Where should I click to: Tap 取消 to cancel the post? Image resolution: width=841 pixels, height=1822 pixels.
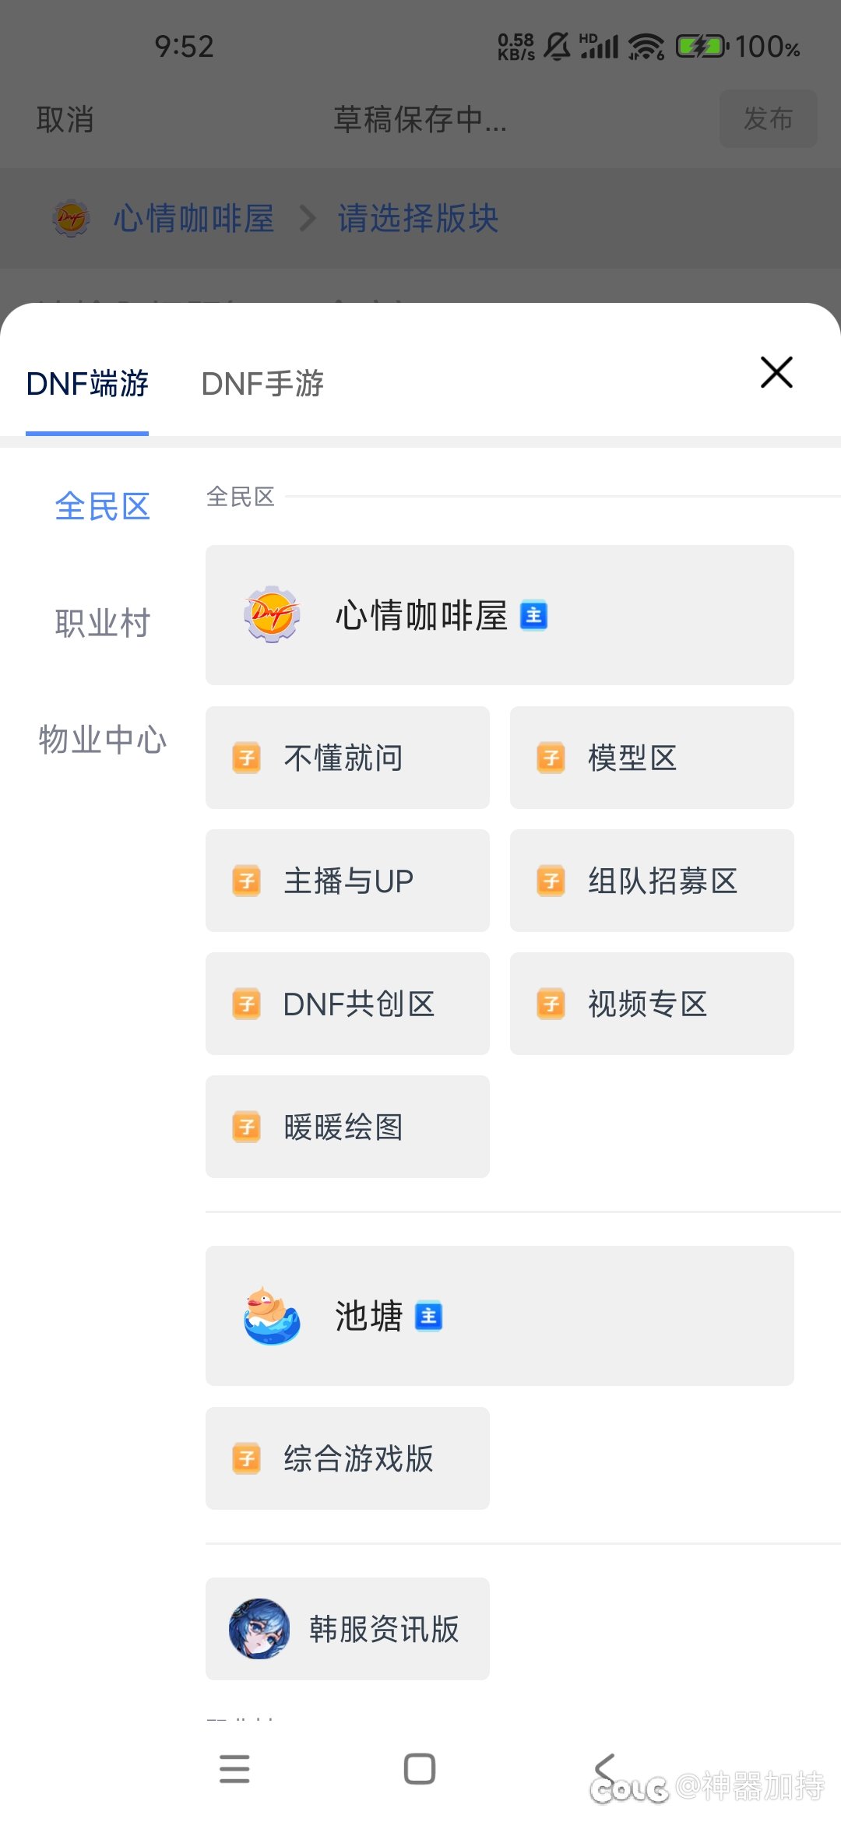click(65, 120)
